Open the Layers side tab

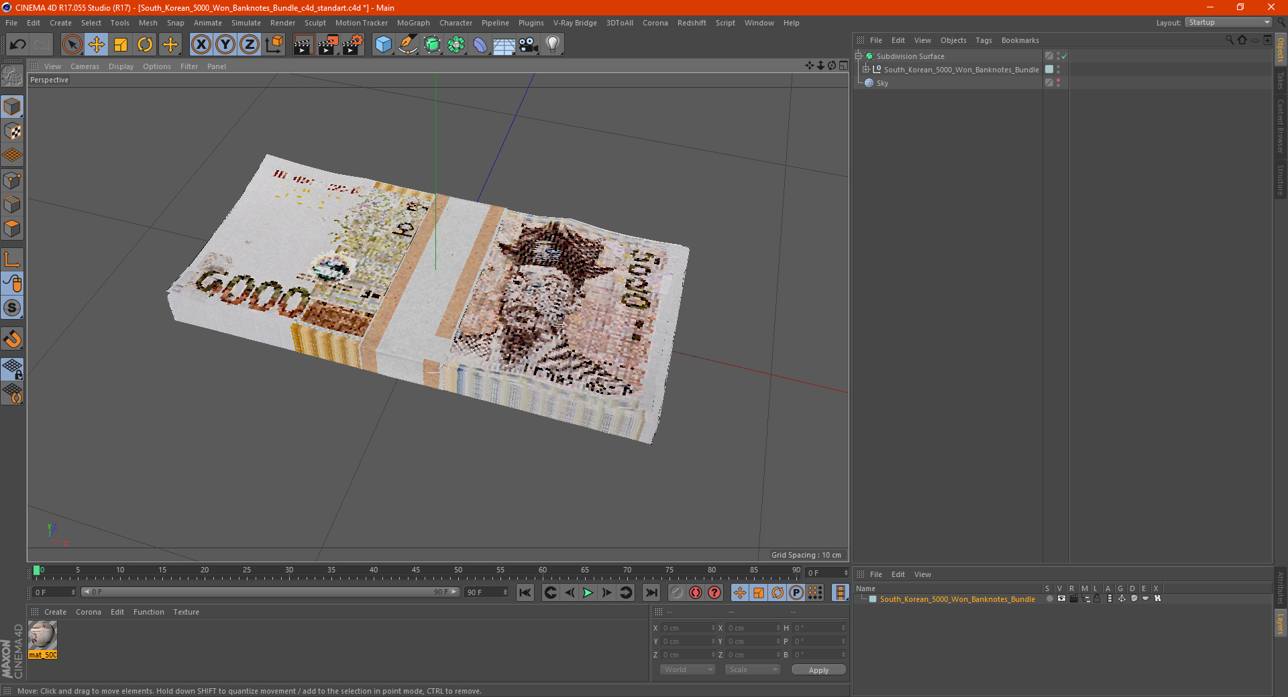point(1281,623)
